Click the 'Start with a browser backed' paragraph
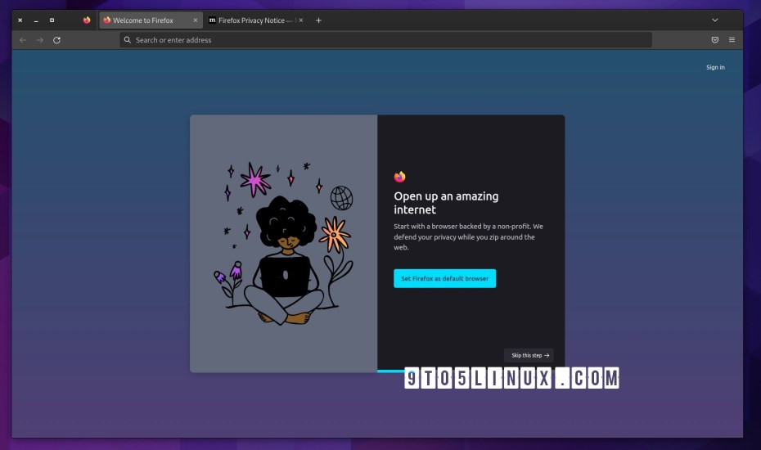The image size is (761, 450). 468,237
